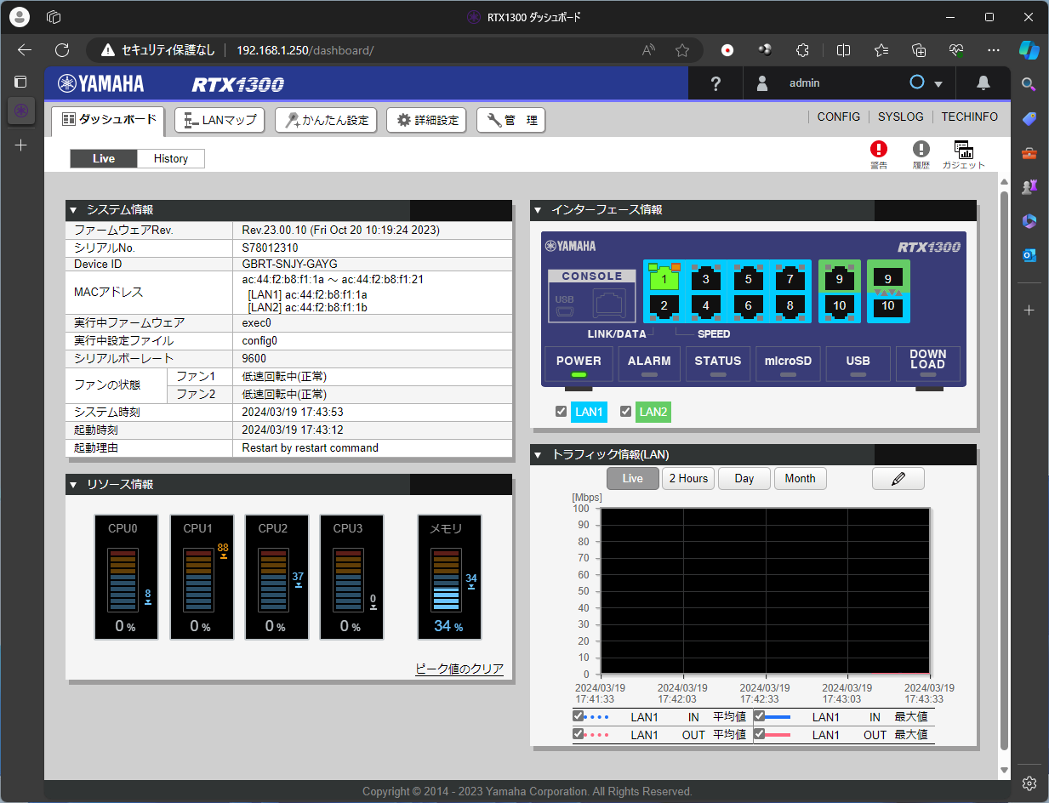Open the tab actions menu icon

pyautogui.click(x=20, y=82)
